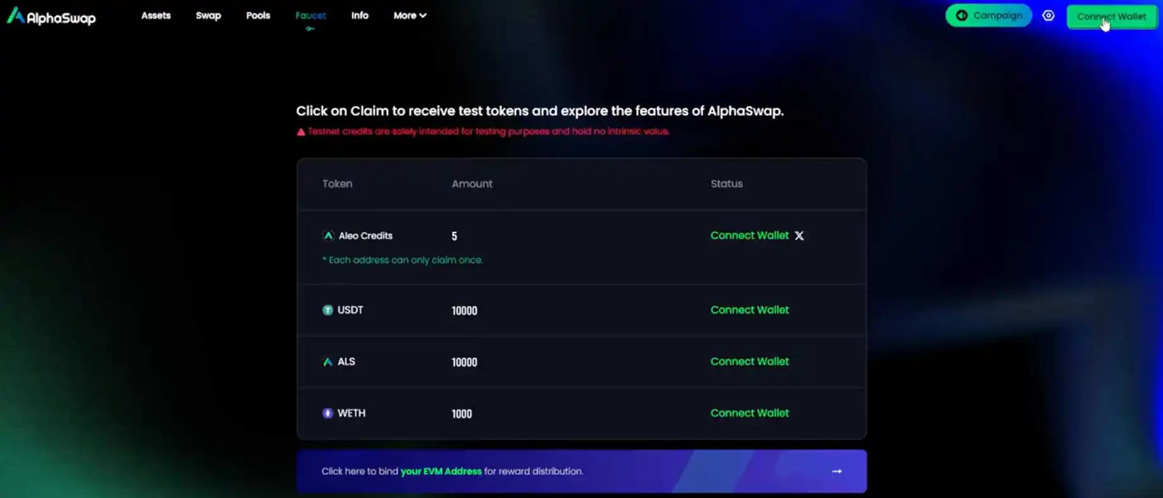The height and width of the screenshot is (498, 1163).
Task: Select the Faucet tab
Action: pos(310,16)
